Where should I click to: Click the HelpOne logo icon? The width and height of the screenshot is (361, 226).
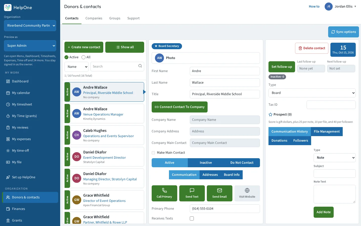click(x=8, y=8)
